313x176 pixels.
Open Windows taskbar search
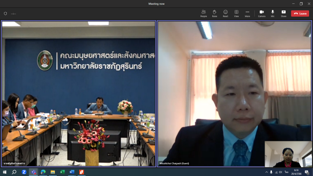point(14,172)
